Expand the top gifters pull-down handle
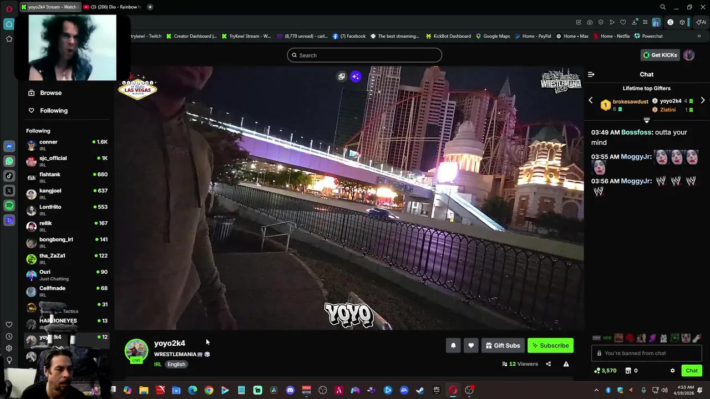Viewport: 710px width, 399px height. point(647,120)
